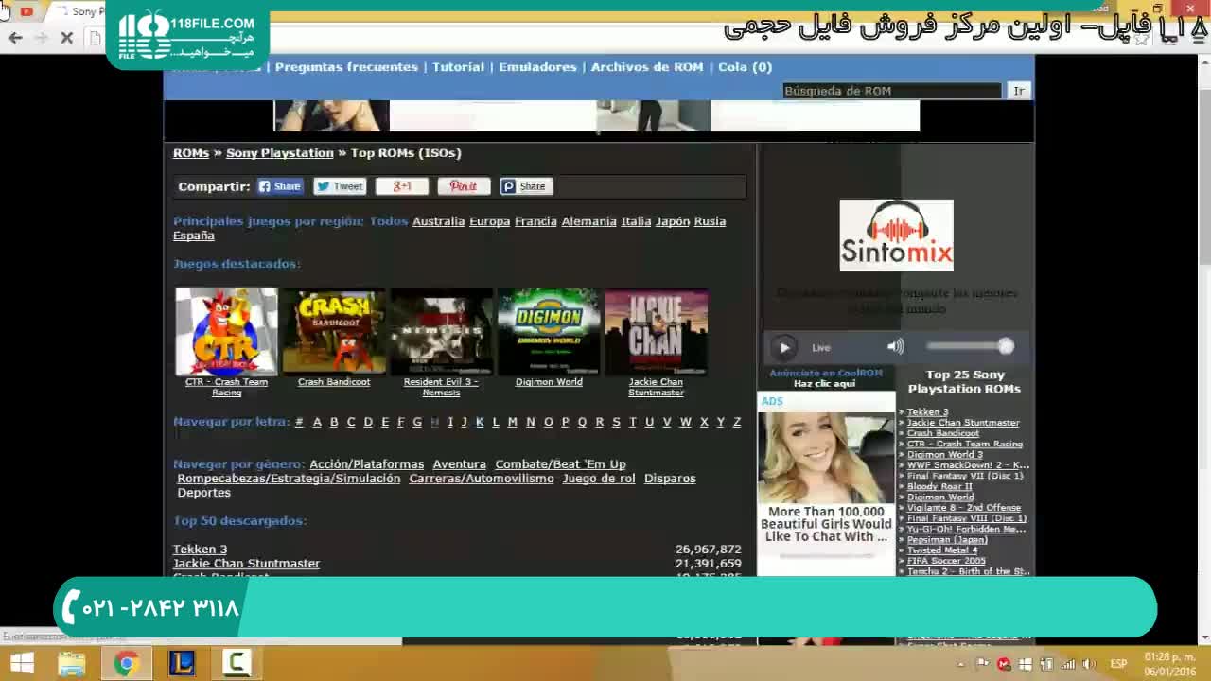Stop page loading with the X button
Viewport: 1211px width, 681px height.
pyautogui.click(x=66, y=38)
